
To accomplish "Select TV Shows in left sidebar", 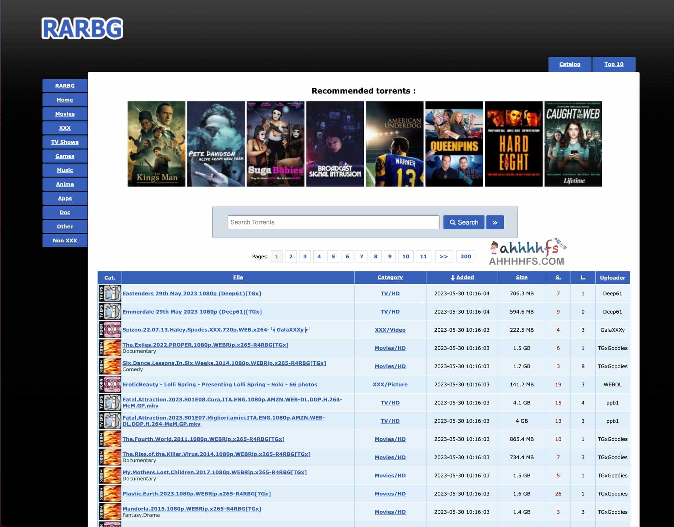I will coord(65,142).
